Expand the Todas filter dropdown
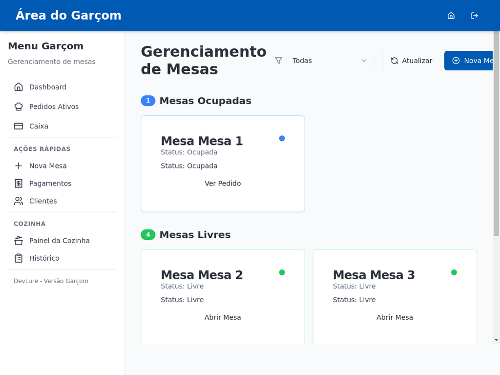This screenshot has width=500, height=375. [330, 61]
